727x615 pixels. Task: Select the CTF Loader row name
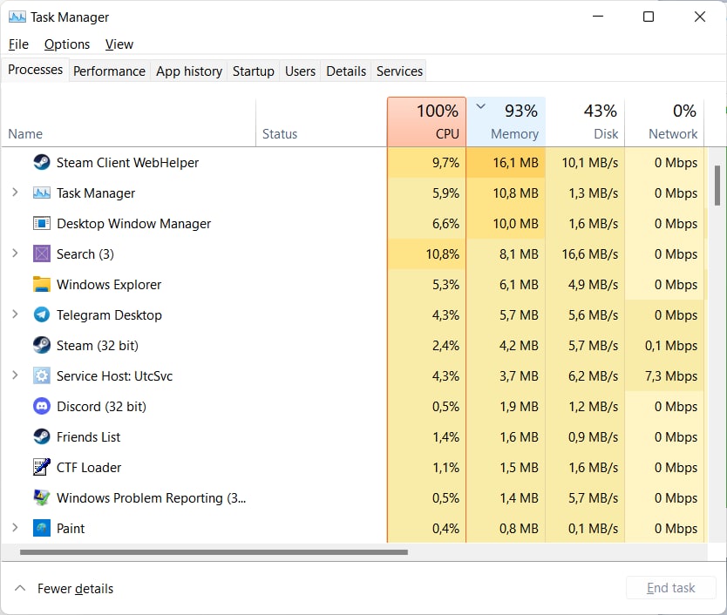(x=89, y=468)
